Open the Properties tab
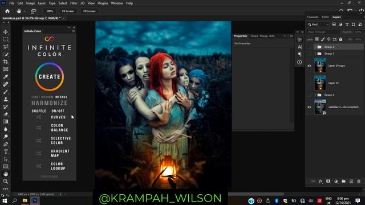This screenshot has height=205, width=365. click(241, 36)
